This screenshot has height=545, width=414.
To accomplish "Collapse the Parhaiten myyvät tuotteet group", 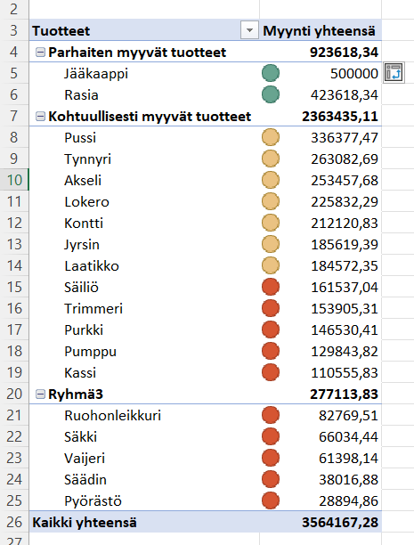I will coord(41,53).
